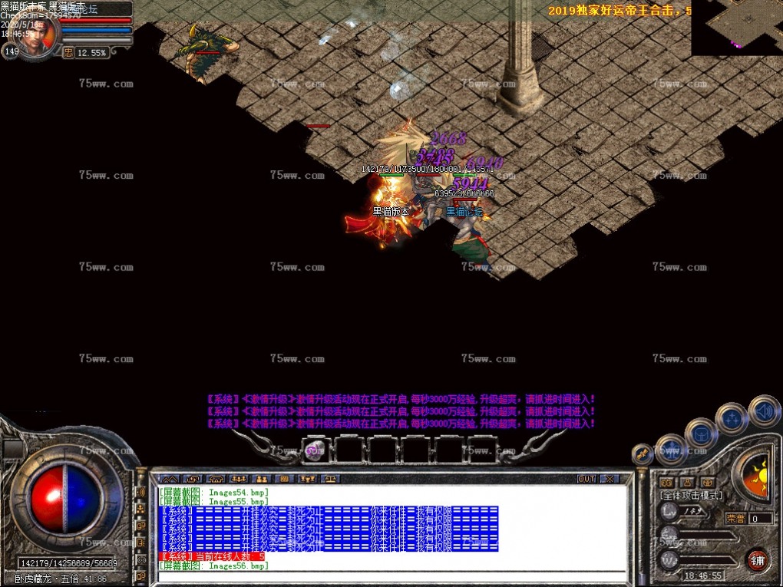The image size is (783, 587).
Task: Open the minimap in the top-right corner
Action: 736,28
